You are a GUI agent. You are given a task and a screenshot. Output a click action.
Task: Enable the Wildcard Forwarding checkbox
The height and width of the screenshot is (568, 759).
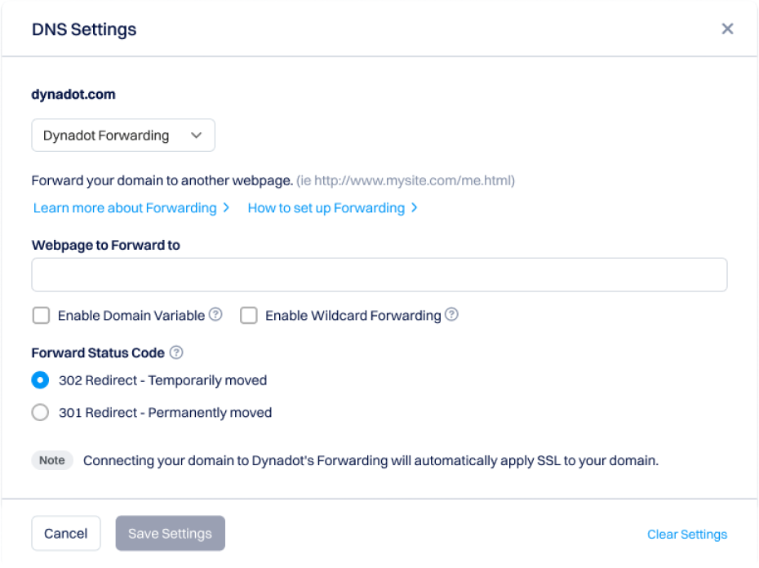pyautogui.click(x=249, y=315)
